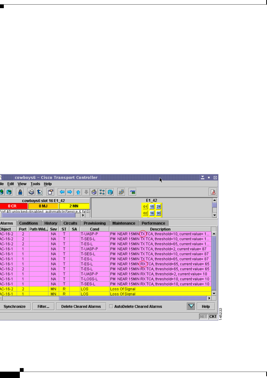Viewport: 267px width, 378px height.
Task: Click the other-node login toolbar icon
Action: pos(121,192)
